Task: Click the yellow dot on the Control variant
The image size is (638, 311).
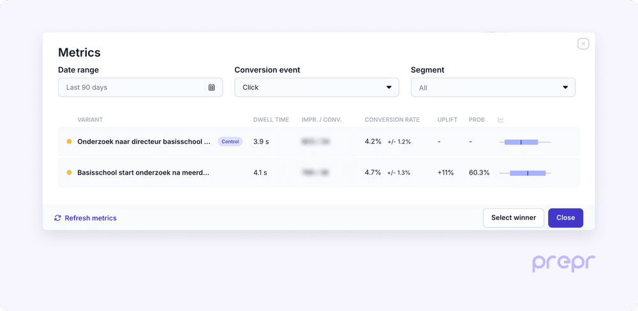Action: pyautogui.click(x=69, y=141)
